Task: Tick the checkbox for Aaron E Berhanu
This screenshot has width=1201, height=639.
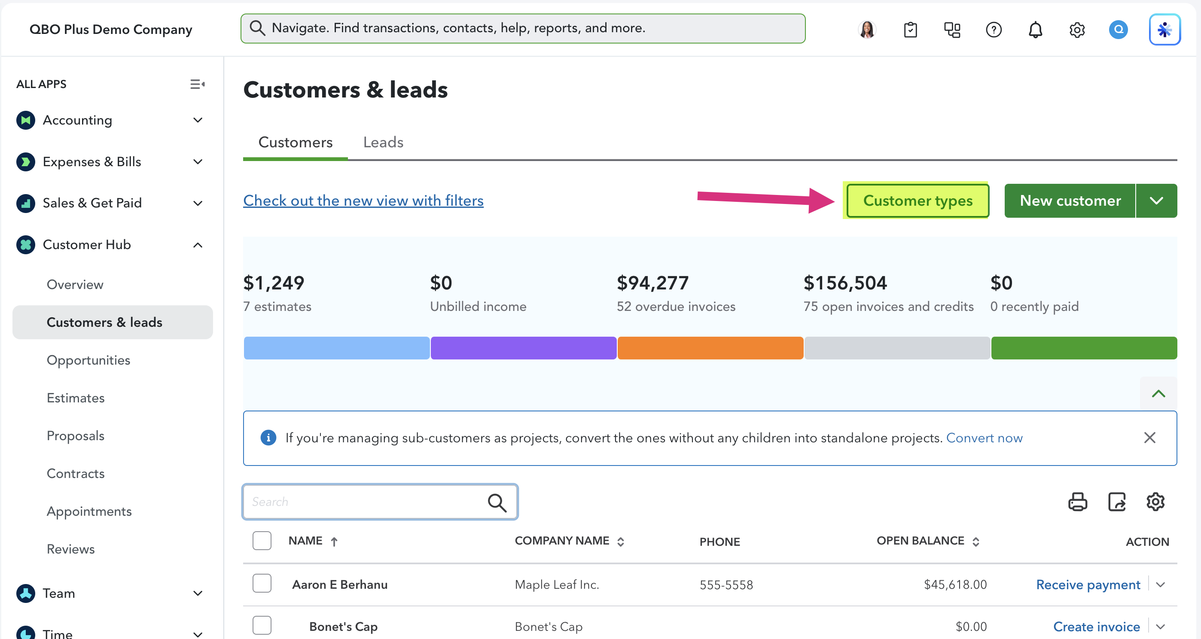Action: 262,584
